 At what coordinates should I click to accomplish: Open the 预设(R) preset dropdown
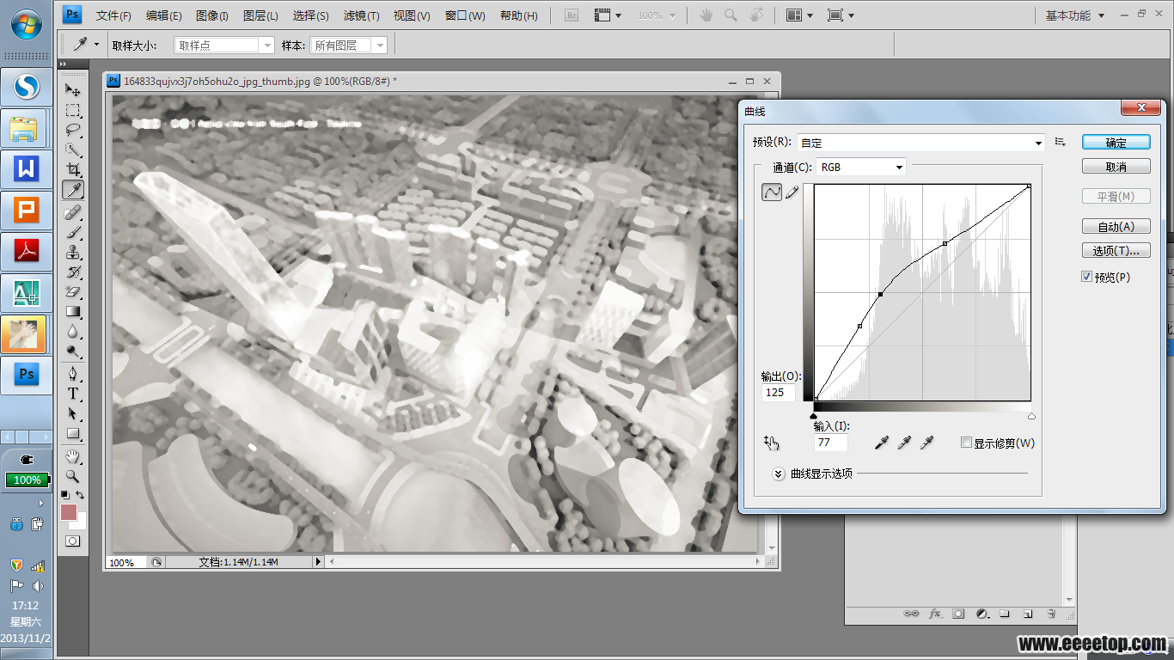pyautogui.click(x=921, y=143)
